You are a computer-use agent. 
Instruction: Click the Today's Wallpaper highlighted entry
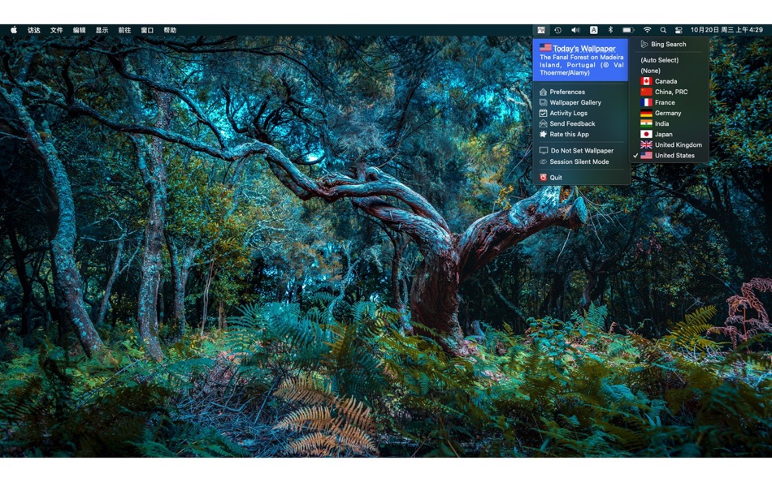point(581,60)
